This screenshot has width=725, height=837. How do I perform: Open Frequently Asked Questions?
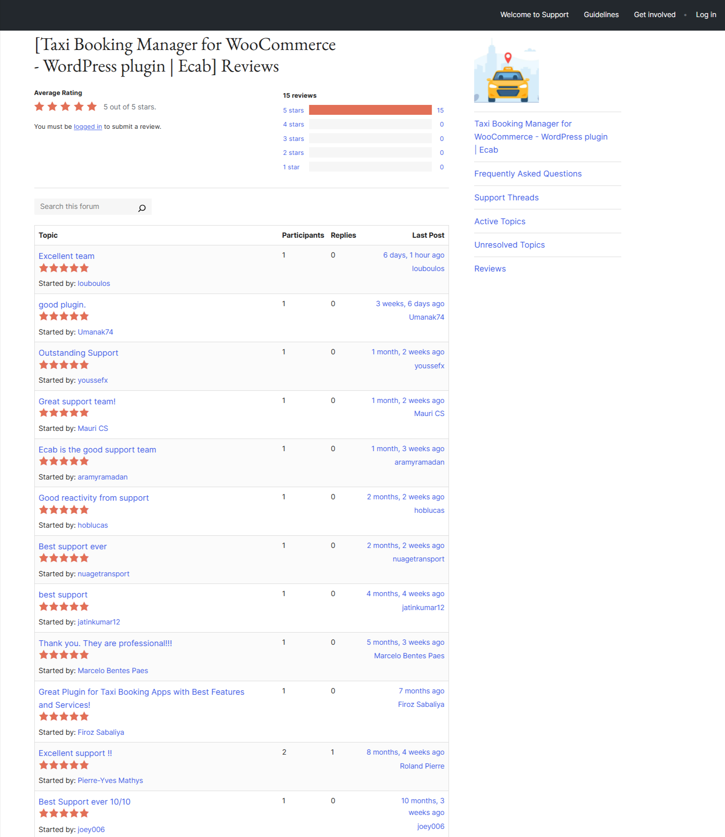pos(528,174)
